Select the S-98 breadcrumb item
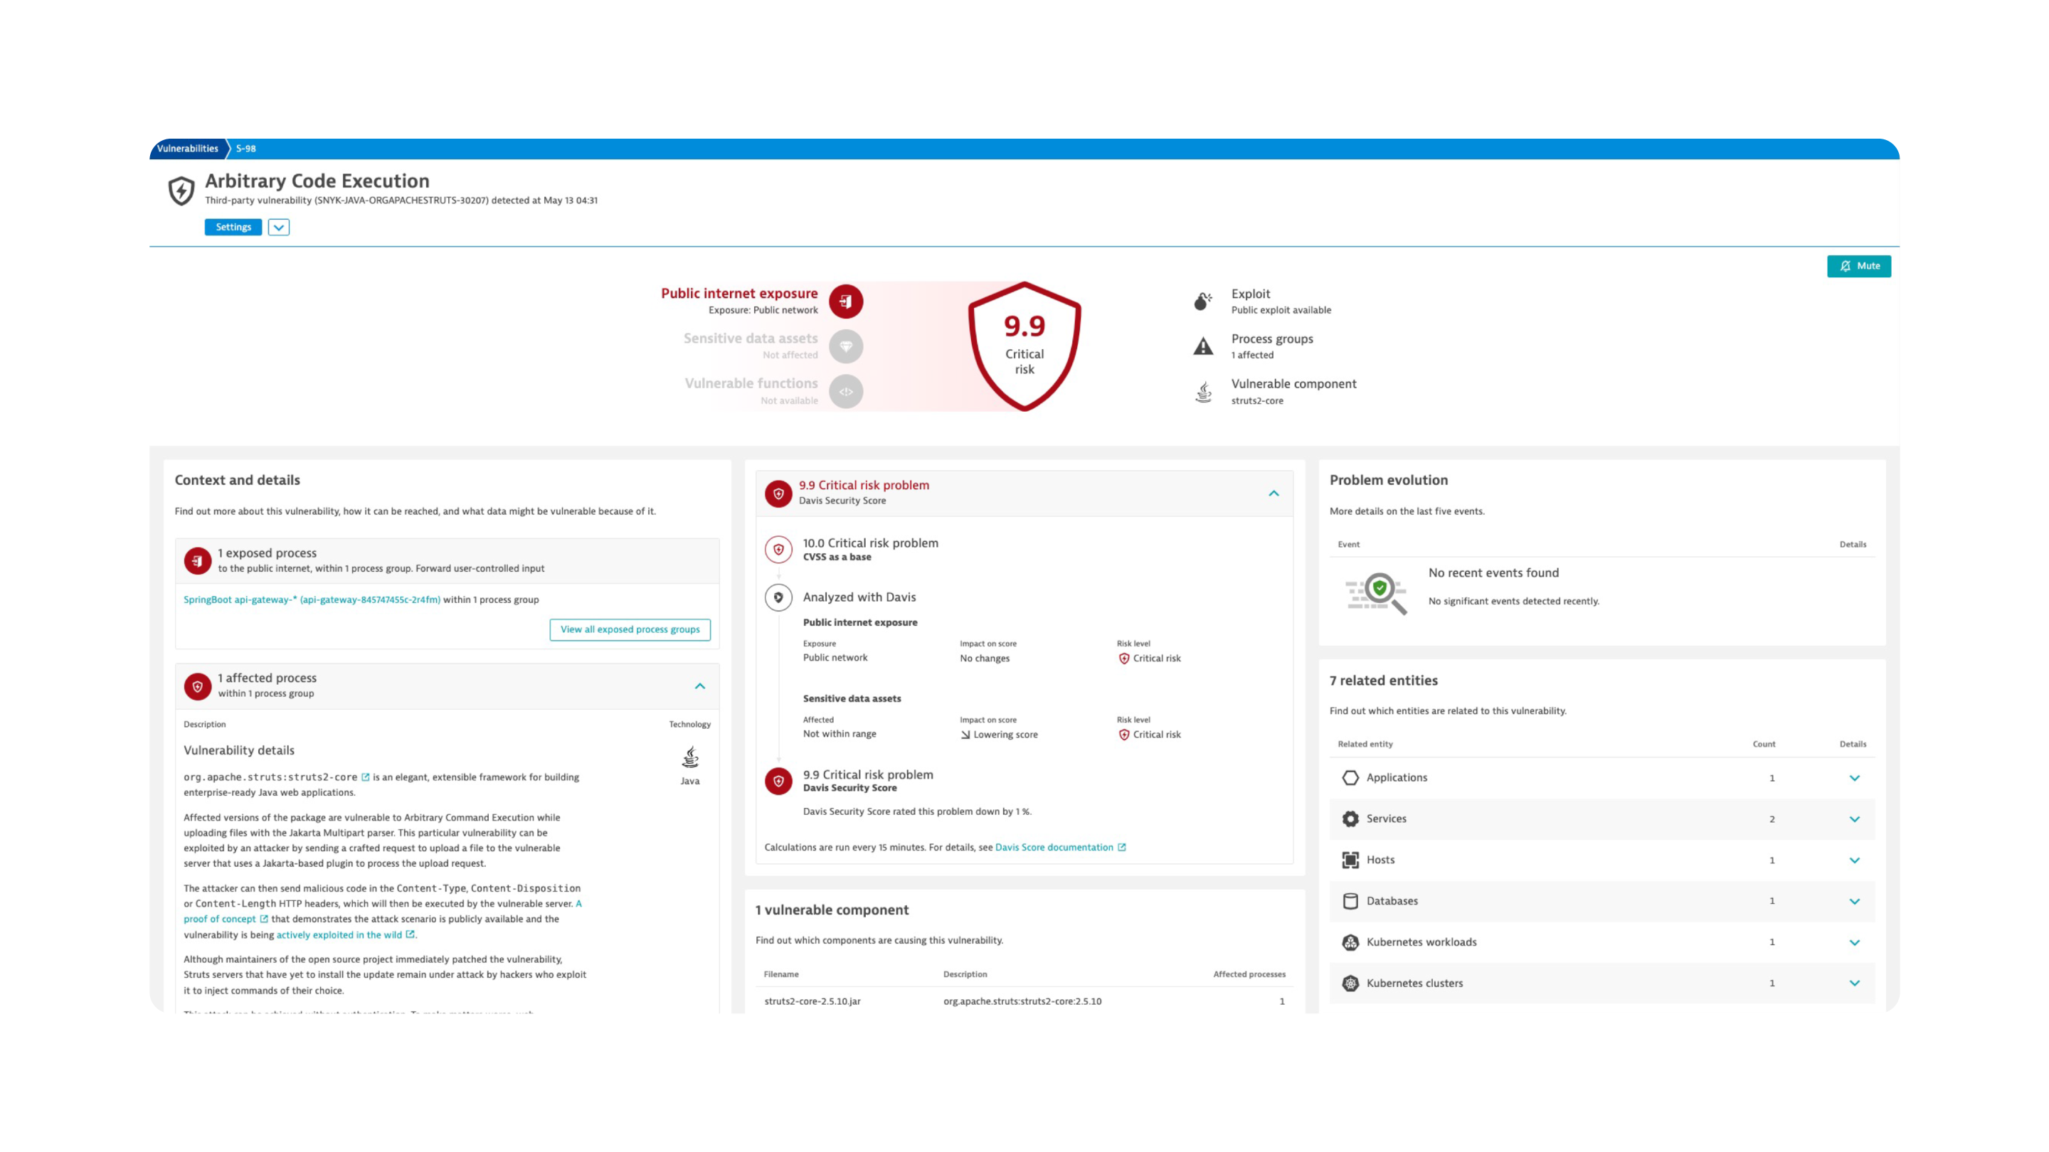Viewport: 2049px width, 1152px height. [245, 149]
